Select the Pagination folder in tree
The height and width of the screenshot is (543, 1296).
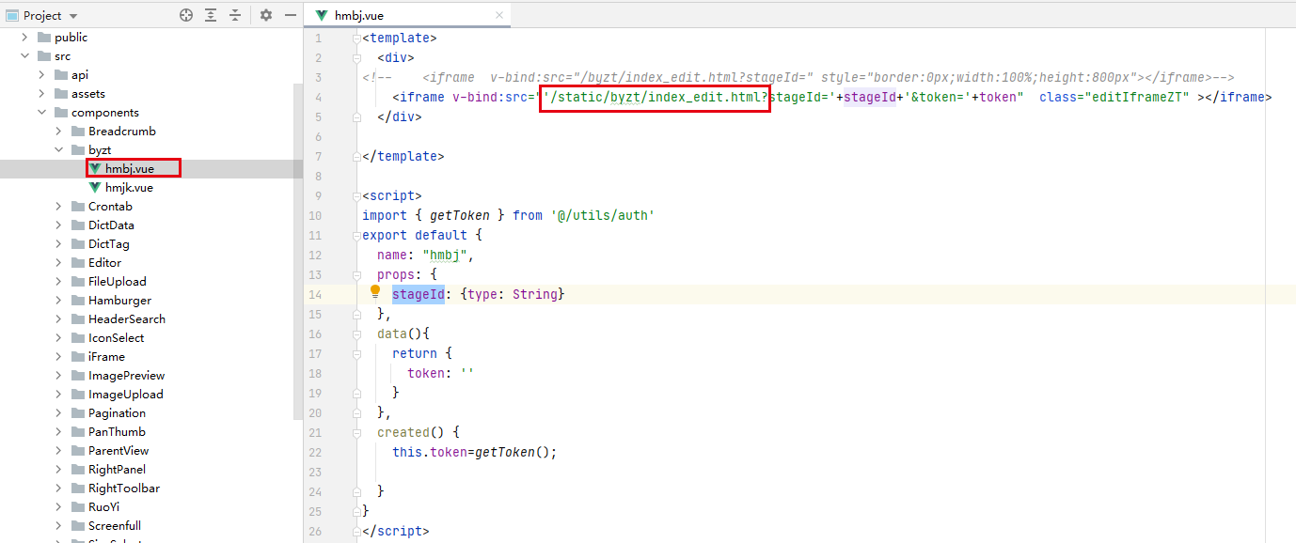coord(117,412)
